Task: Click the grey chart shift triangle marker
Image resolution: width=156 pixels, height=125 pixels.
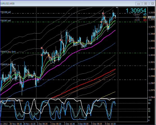Action: pos(117,8)
